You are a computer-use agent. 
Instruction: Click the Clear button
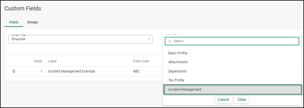tap(242, 100)
